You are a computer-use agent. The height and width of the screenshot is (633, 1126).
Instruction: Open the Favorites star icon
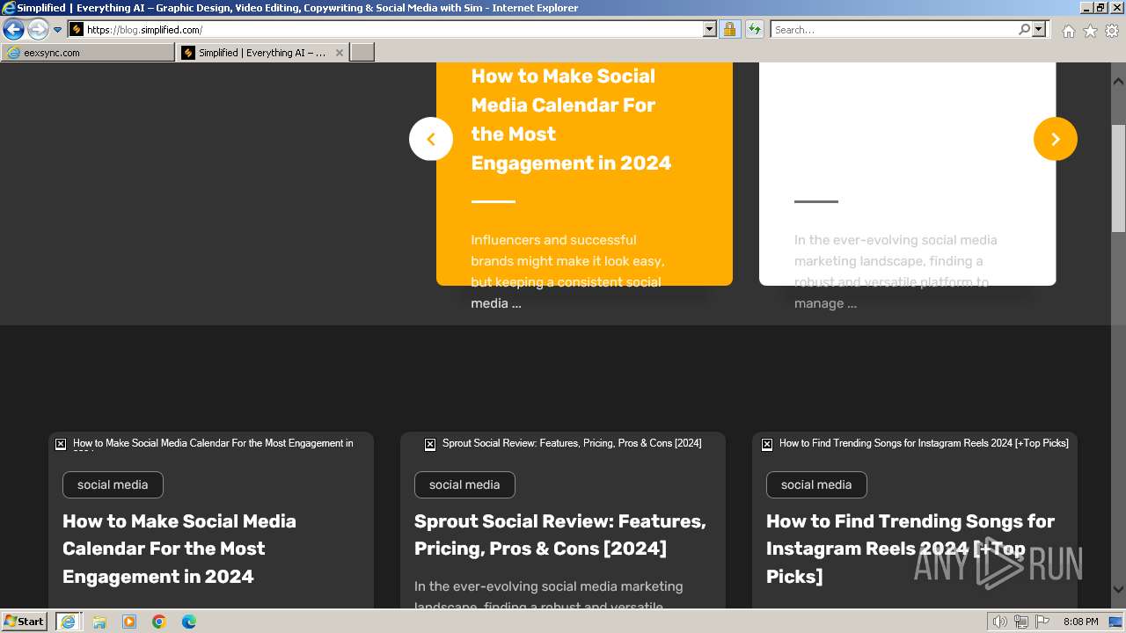1090,31
